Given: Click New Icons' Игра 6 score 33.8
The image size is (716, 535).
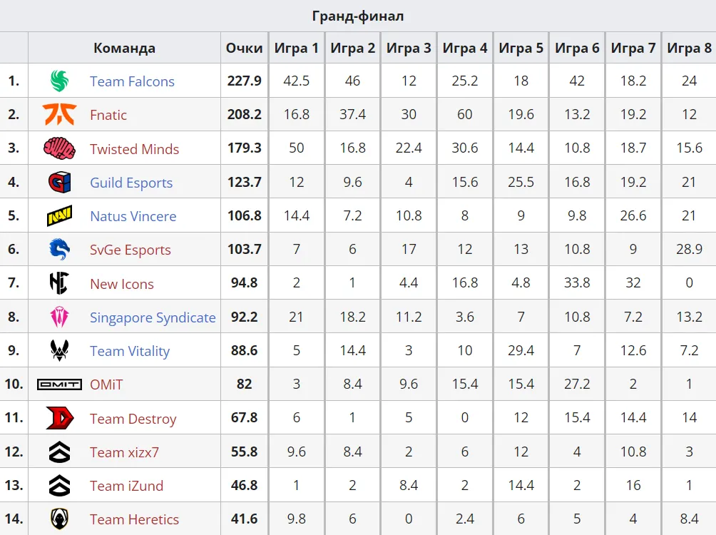Looking at the screenshot, I should (577, 282).
